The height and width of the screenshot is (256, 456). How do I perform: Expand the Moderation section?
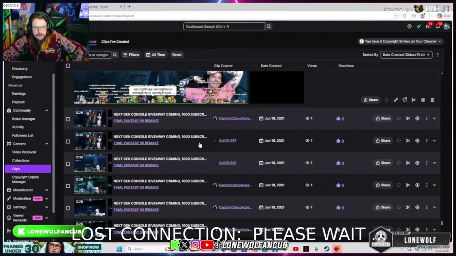46,199
